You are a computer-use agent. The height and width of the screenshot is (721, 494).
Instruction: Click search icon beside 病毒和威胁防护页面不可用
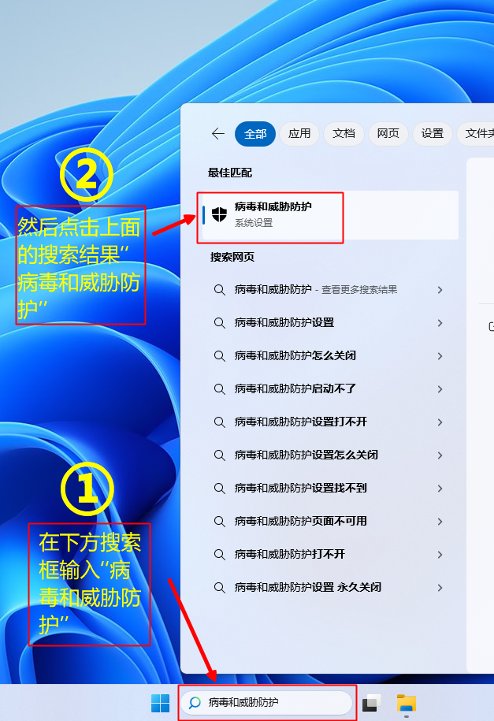(x=219, y=522)
